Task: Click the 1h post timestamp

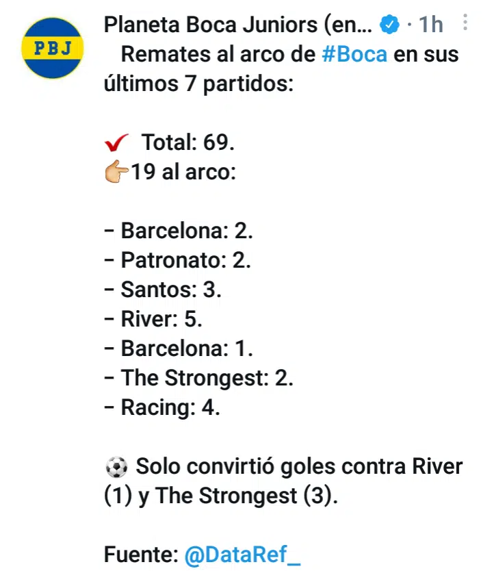Action: 431,26
